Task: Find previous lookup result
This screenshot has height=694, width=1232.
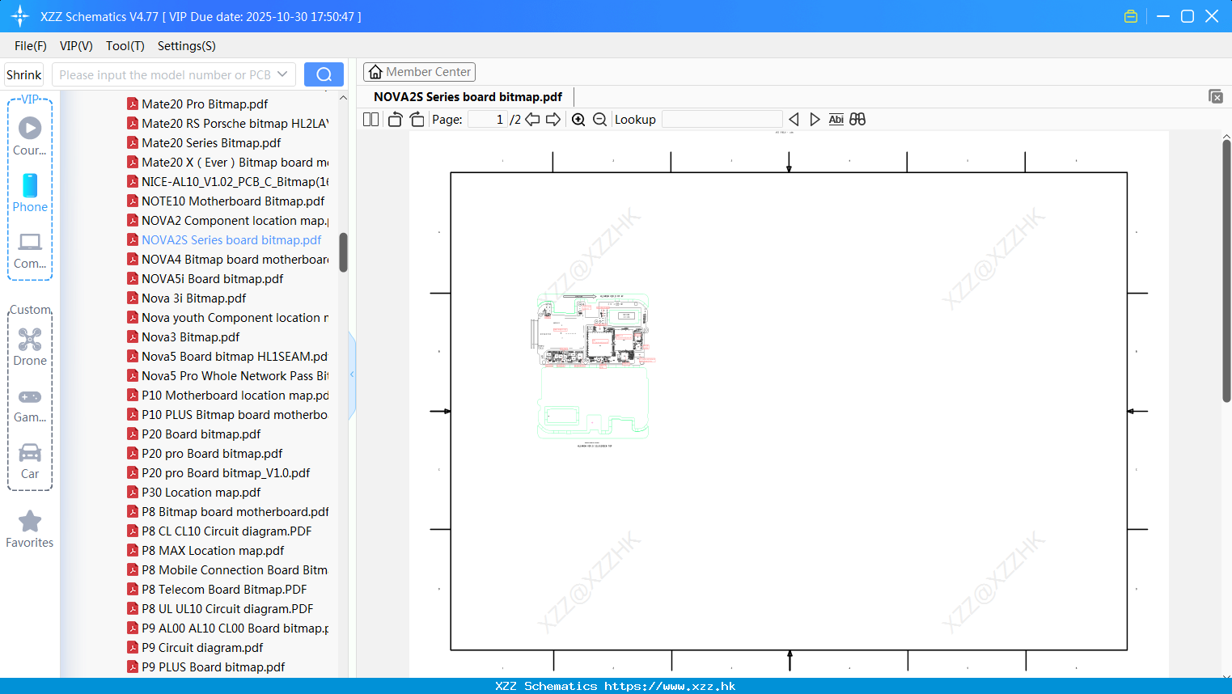Action: click(x=794, y=119)
